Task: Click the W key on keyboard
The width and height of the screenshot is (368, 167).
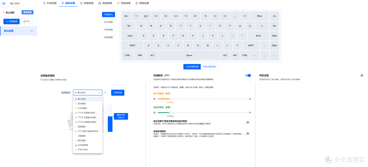Action: pyautogui.click(x=151, y=26)
